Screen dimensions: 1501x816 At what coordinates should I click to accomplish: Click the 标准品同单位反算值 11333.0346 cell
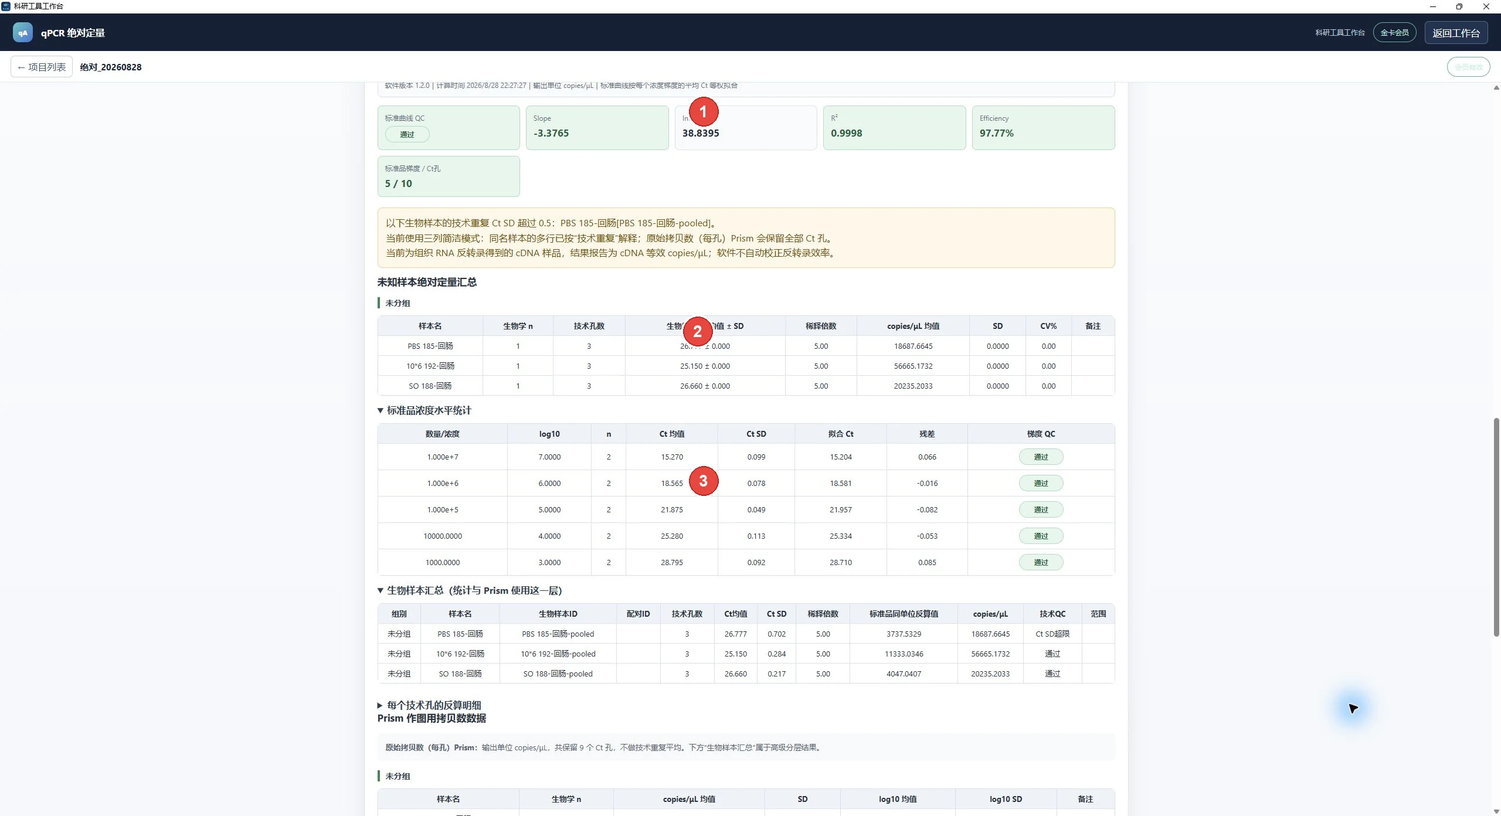click(904, 654)
